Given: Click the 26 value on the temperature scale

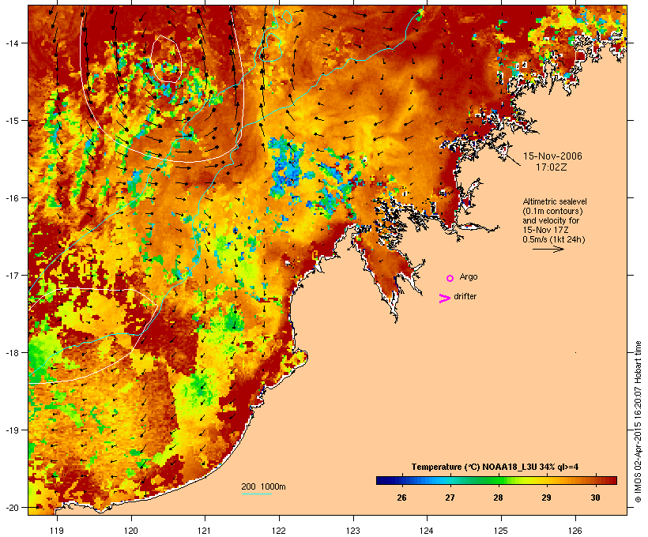Looking at the screenshot, I should tap(401, 498).
